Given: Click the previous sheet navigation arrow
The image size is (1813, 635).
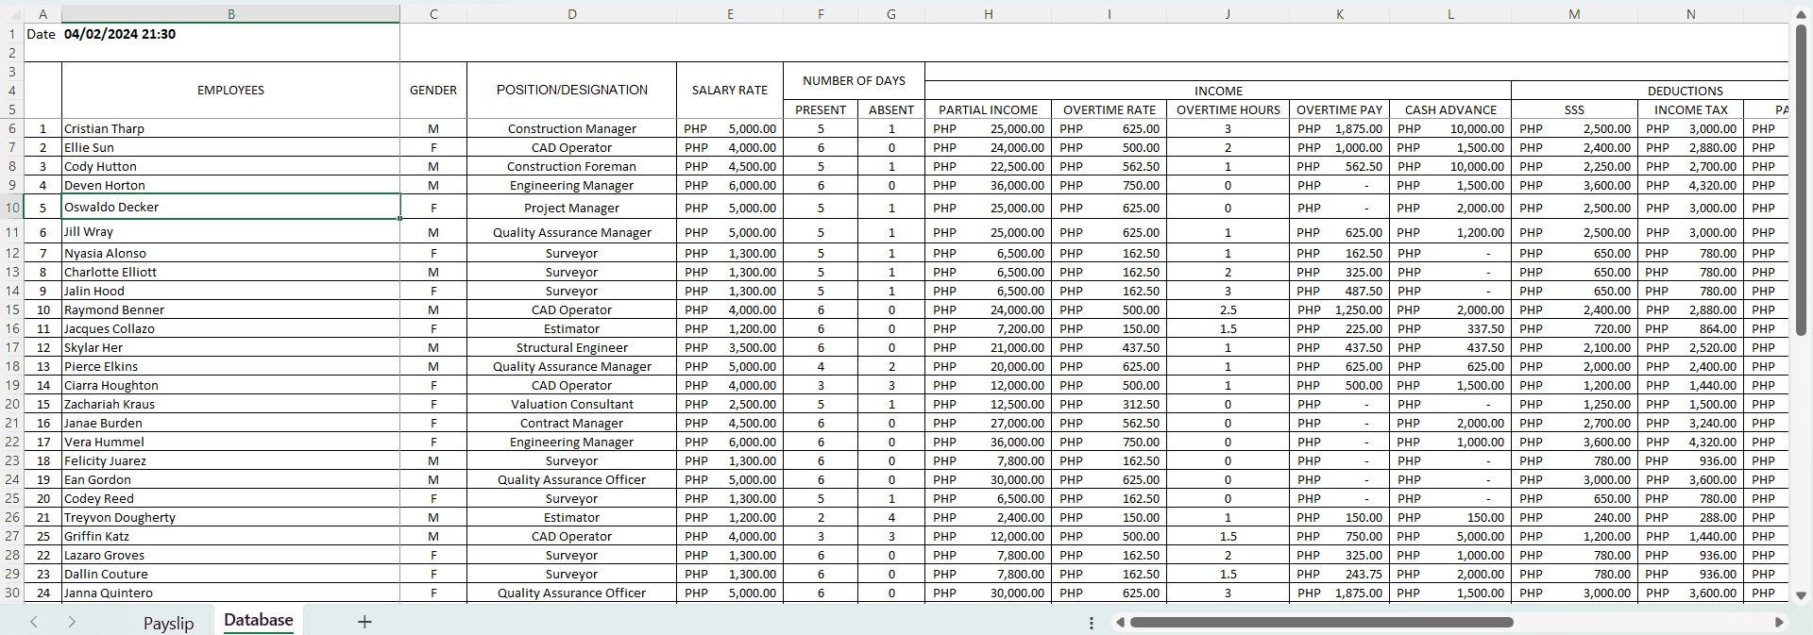Looking at the screenshot, I should 34,622.
